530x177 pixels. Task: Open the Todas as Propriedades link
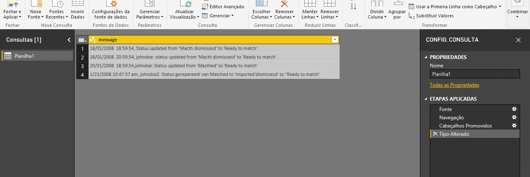(x=454, y=85)
